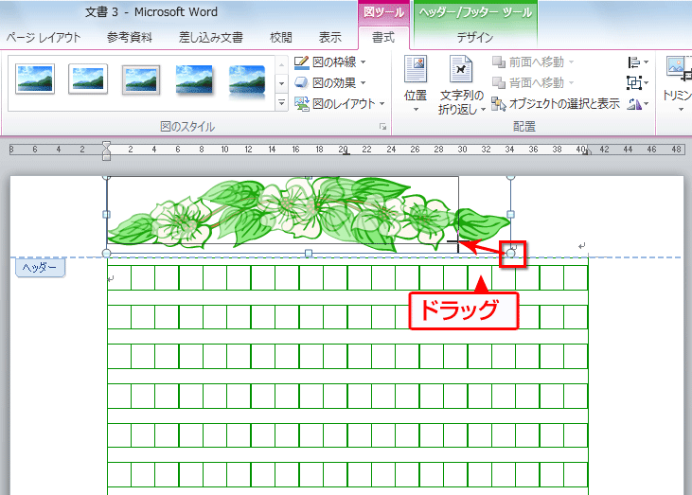The width and height of the screenshot is (692, 495).
Task: Open the 図の枠線 picture border menu
Action: (x=329, y=62)
